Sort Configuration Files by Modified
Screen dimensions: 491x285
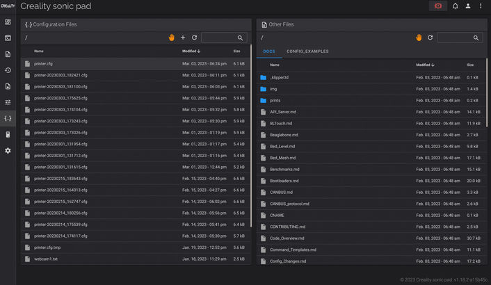191,51
